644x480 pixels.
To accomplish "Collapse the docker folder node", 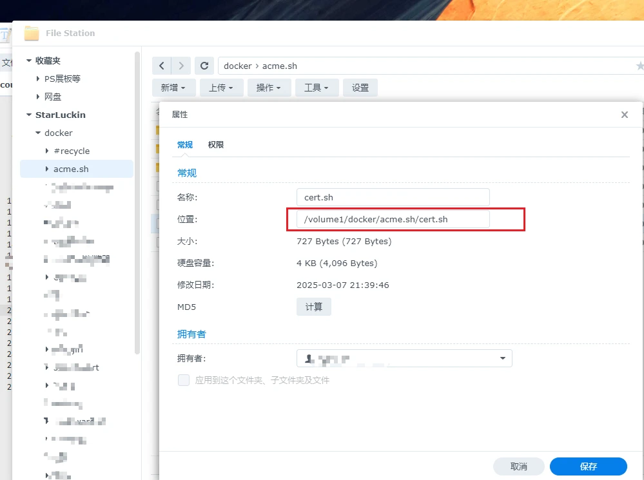I will point(38,133).
